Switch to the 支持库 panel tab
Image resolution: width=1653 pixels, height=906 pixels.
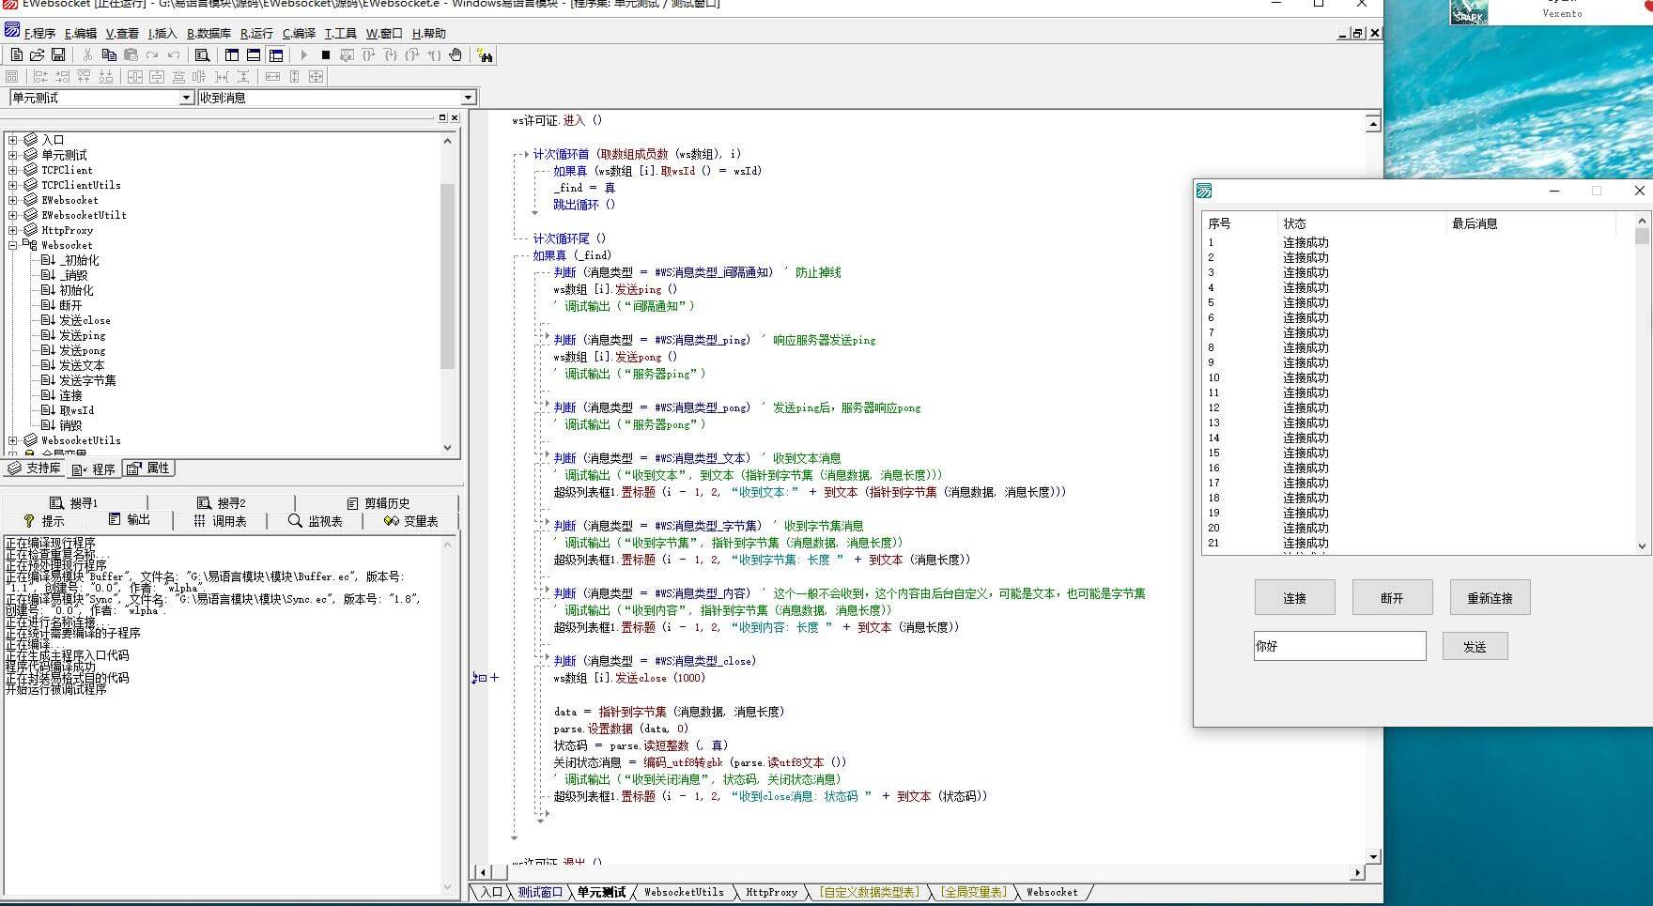[x=34, y=468]
